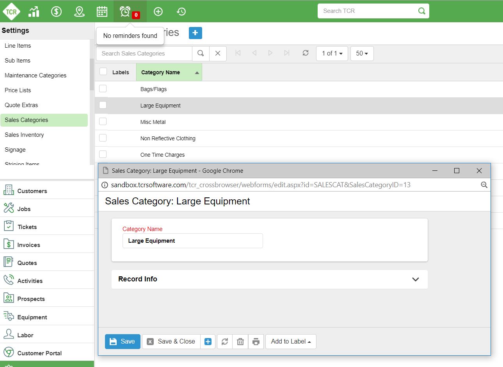This screenshot has height=367, width=503.
Task: Open the dashboard chart icon
Action: coord(34,12)
